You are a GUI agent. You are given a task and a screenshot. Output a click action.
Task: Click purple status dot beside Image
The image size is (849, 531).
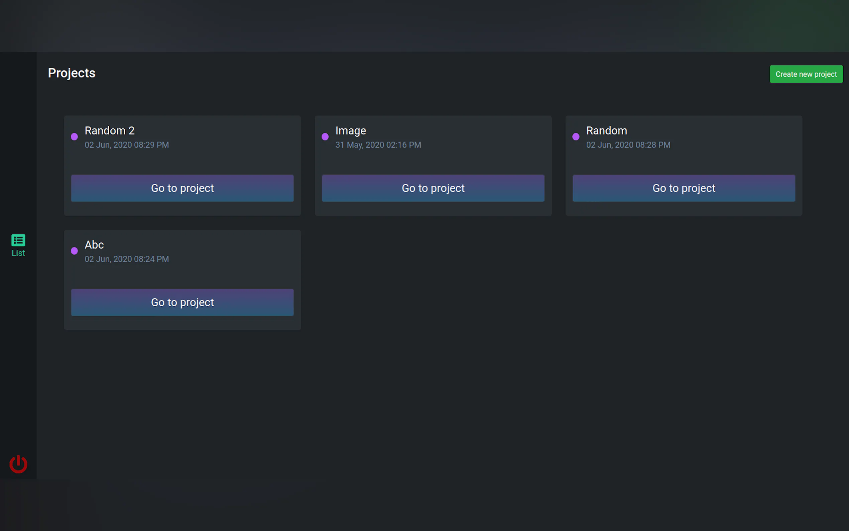pos(325,137)
